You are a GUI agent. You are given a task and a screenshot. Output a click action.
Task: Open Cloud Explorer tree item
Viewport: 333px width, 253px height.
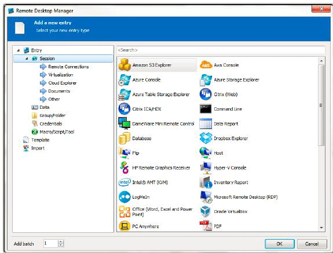(x=62, y=83)
